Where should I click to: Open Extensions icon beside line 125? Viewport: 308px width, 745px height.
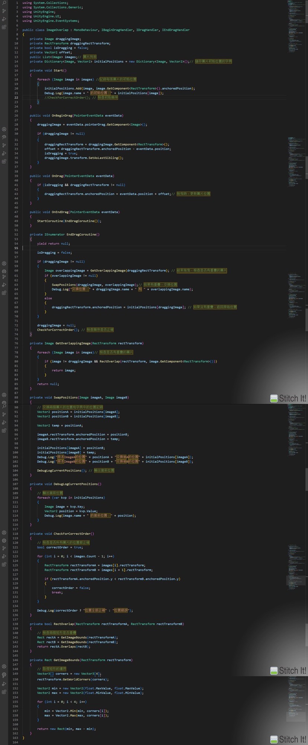click(x=4, y=565)
